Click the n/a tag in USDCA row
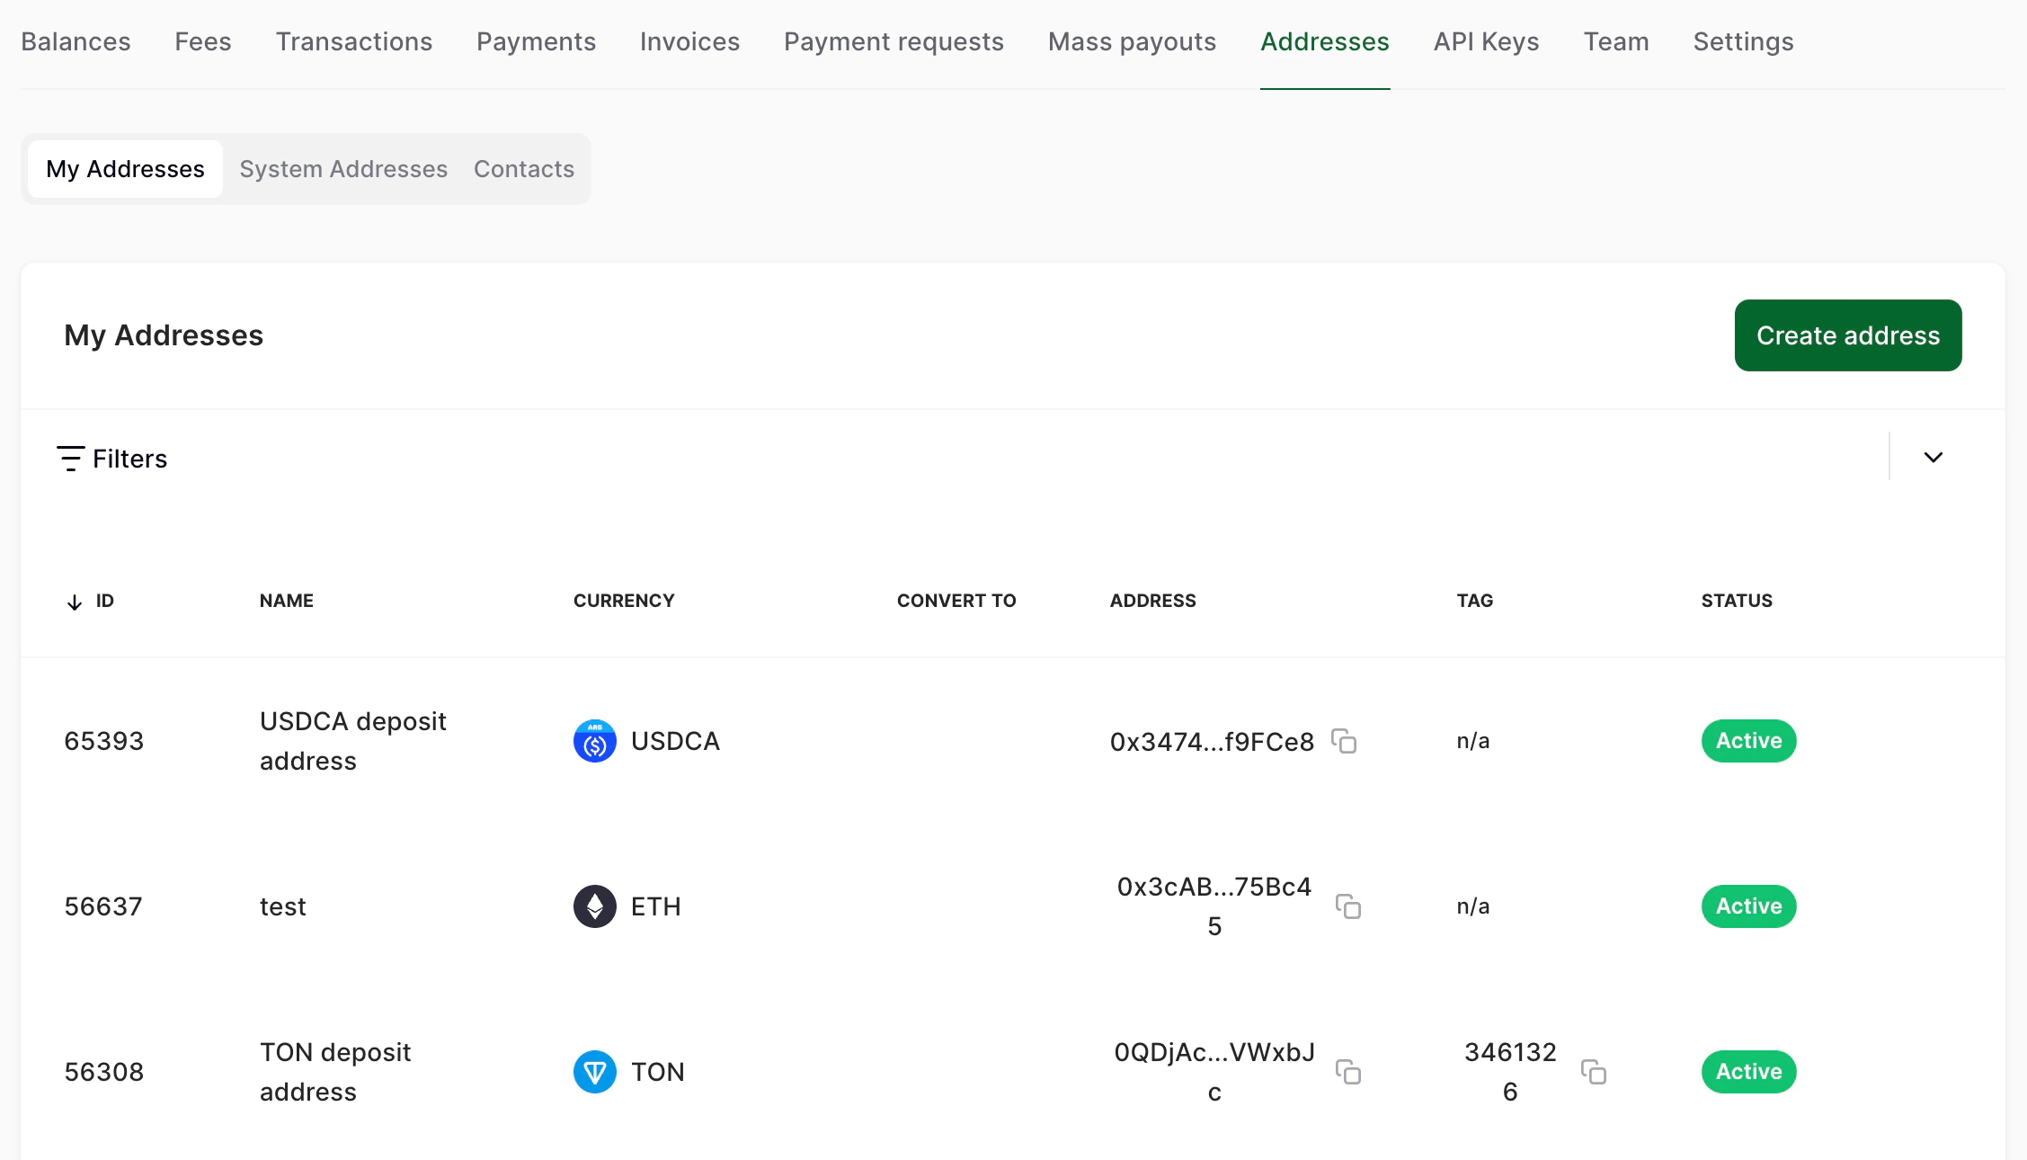Image resolution: width=2027 pixels, height=1160 pixels. tap(1473, 741)
